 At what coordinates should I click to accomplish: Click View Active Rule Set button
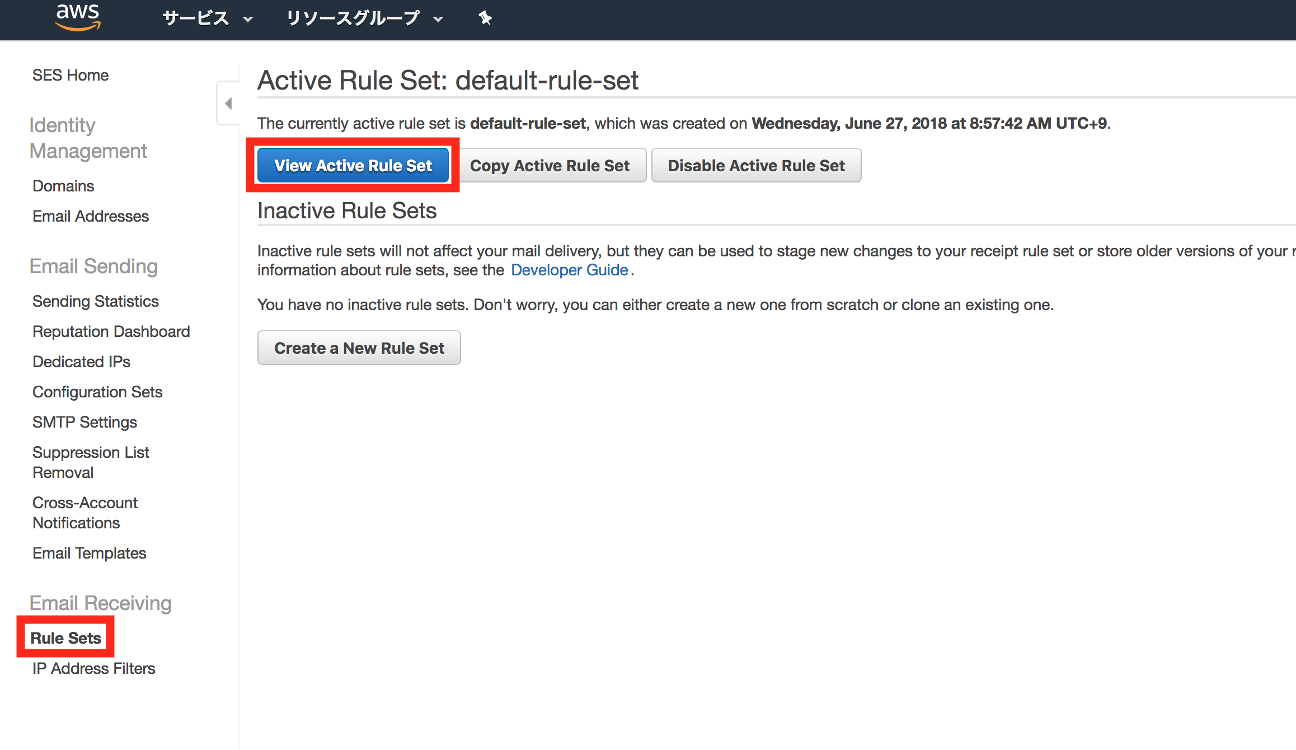(353, 166)
